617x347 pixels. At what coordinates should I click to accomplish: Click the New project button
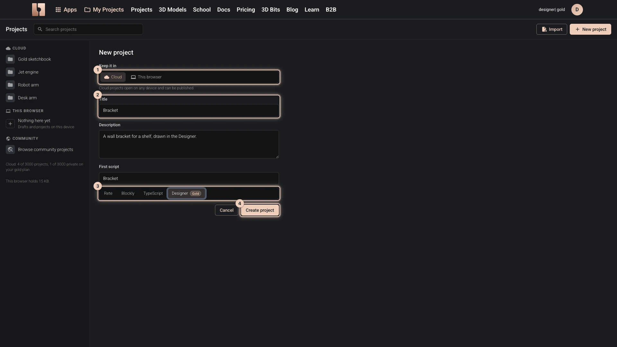pyautogui.click(x=590, y=29)
